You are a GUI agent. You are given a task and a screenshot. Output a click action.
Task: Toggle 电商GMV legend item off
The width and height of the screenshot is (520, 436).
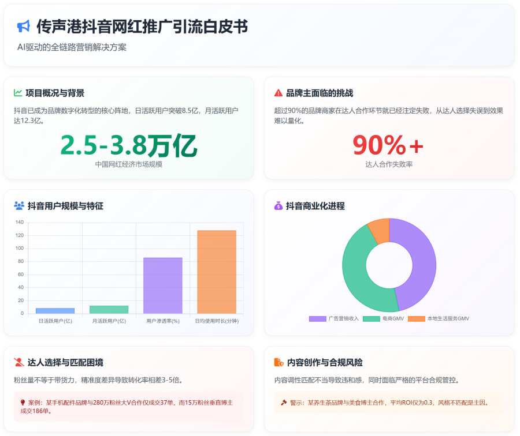click(380, 318)
